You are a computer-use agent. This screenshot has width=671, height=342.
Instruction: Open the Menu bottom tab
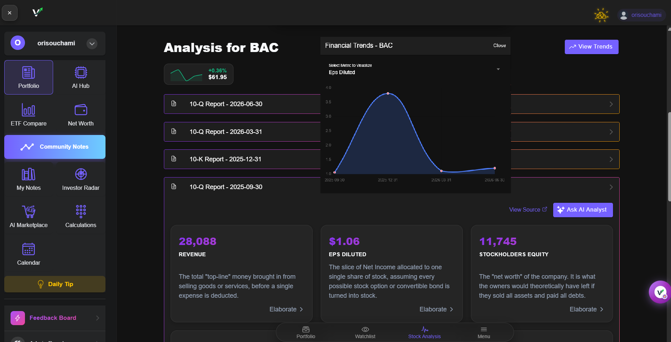click(484, 332)
